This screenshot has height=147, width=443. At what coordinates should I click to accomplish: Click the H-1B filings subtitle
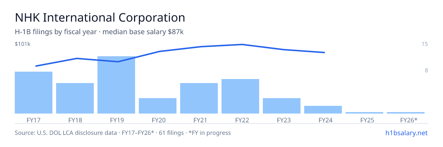(99, 32)
